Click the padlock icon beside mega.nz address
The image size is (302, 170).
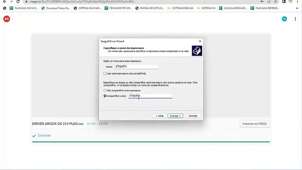pyautogui.click(x=26, y=1)
